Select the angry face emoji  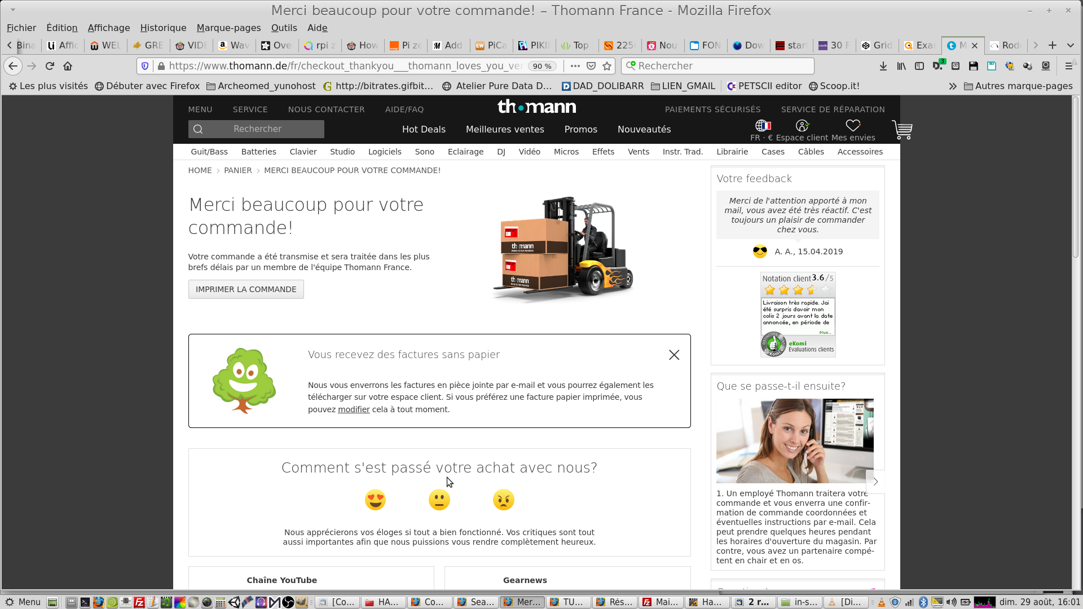coord(503,500)
